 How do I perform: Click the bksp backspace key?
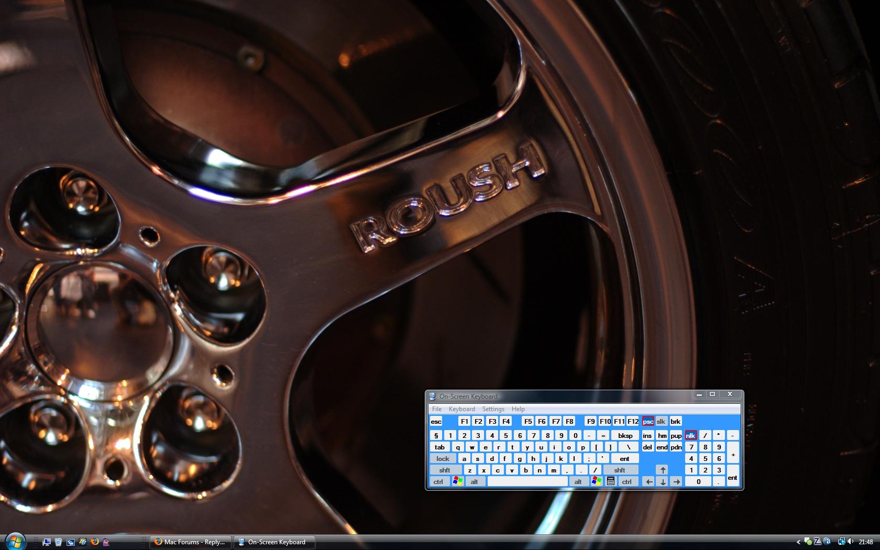[x=625, y=435]
